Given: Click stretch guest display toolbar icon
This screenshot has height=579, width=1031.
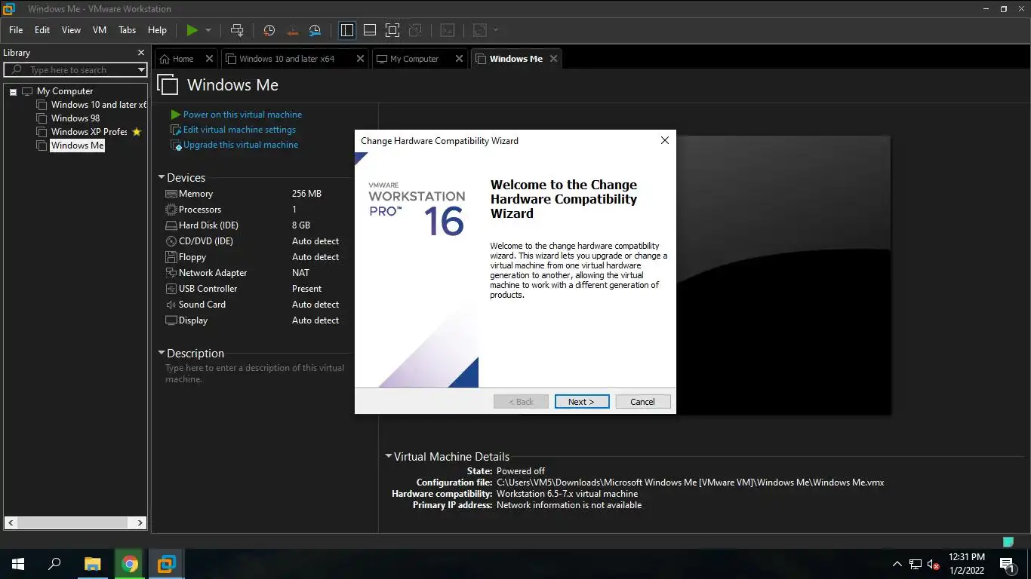Looking at the screenshot, I should (480, 30).
